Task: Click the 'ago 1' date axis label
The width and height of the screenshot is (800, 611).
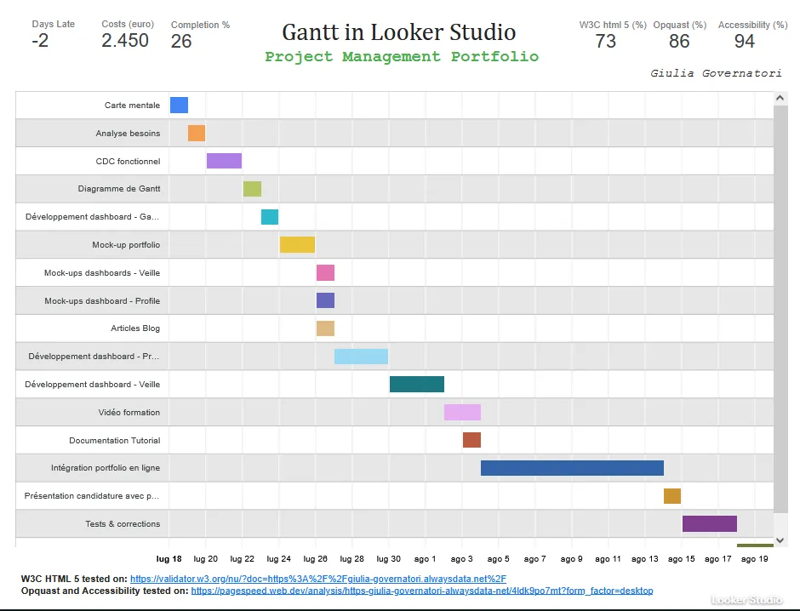Action: pyautogui.click(x=425, y=559)
